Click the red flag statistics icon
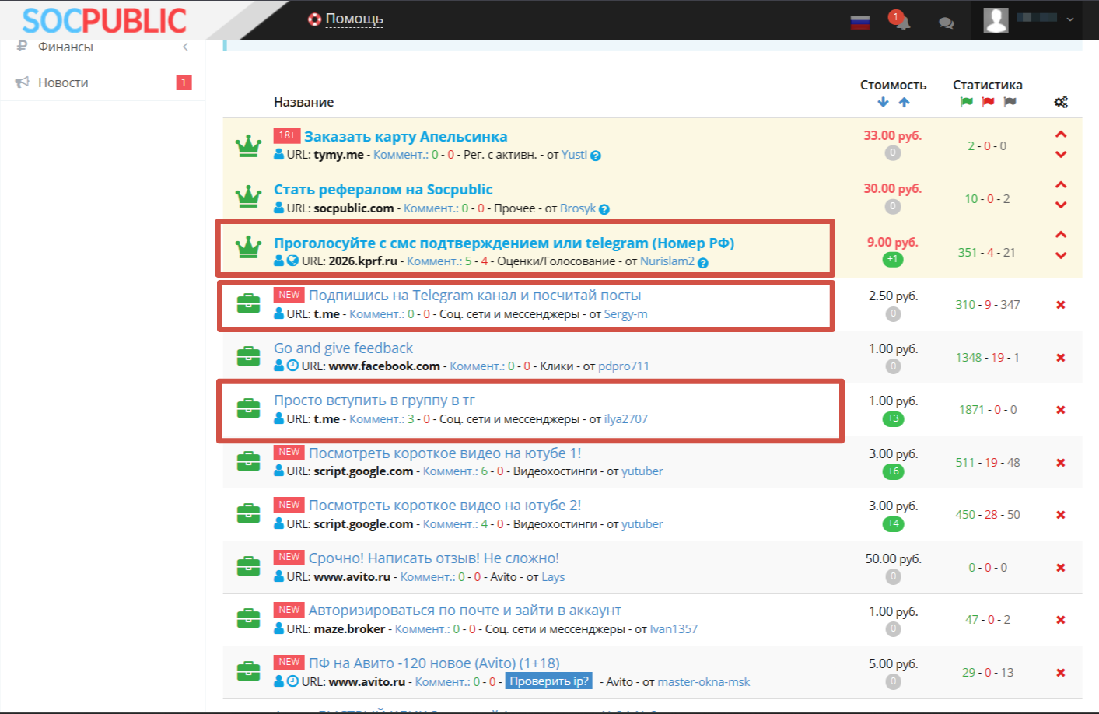The image size is (1099, 714). click(x=988, y=102)
